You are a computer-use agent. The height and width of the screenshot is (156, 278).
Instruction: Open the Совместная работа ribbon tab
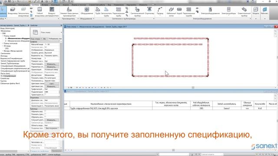97,5
